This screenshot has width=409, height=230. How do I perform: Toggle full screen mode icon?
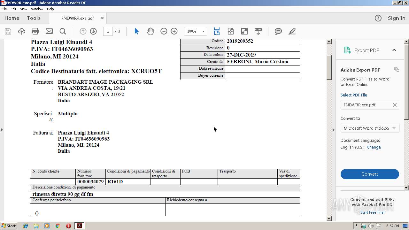pyautogui.click(x=244, y=31)
